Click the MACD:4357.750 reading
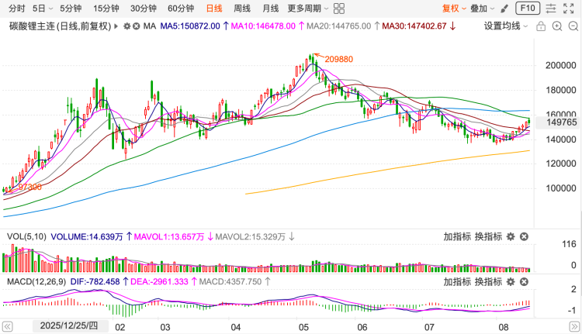 [230, 282]
